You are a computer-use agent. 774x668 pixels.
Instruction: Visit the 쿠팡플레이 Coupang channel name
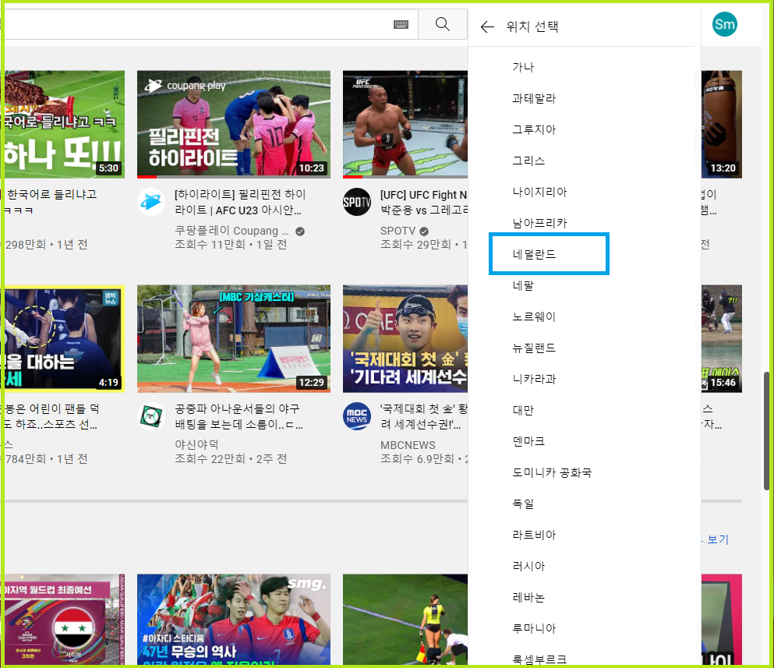click(231, 231)
